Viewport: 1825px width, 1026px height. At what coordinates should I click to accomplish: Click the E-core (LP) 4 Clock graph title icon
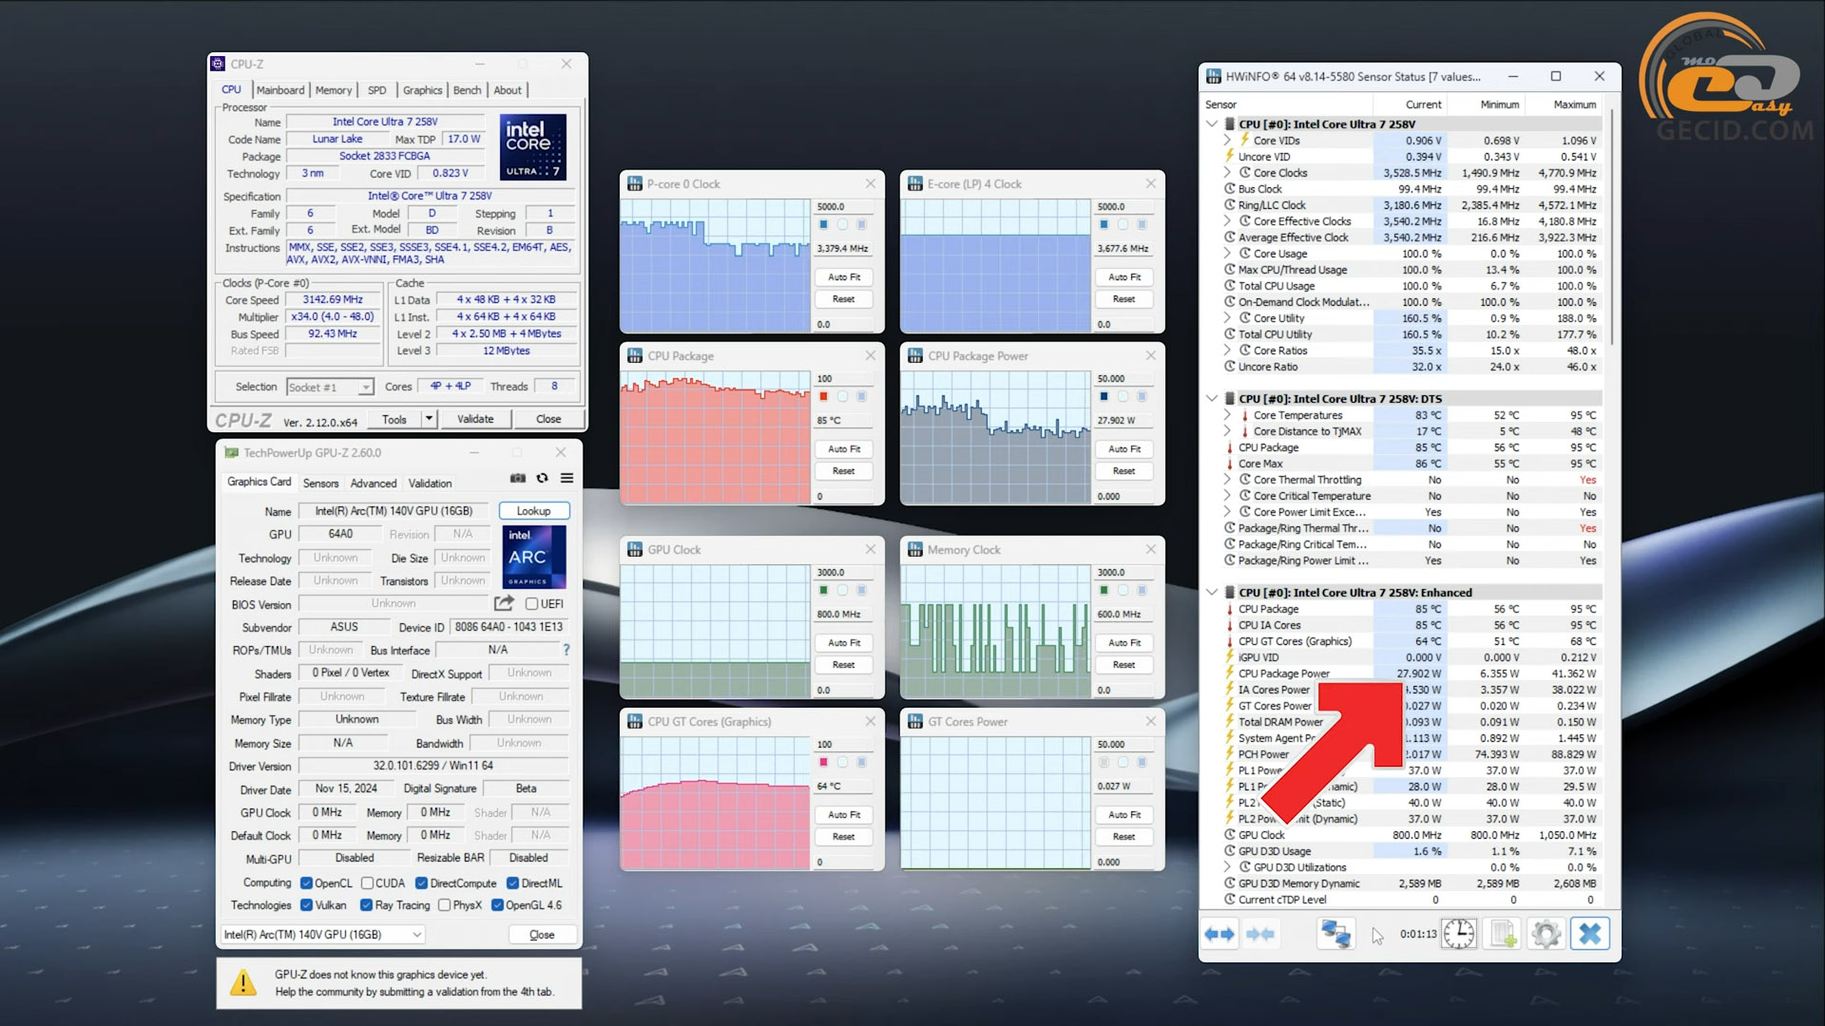click(915, 183)
